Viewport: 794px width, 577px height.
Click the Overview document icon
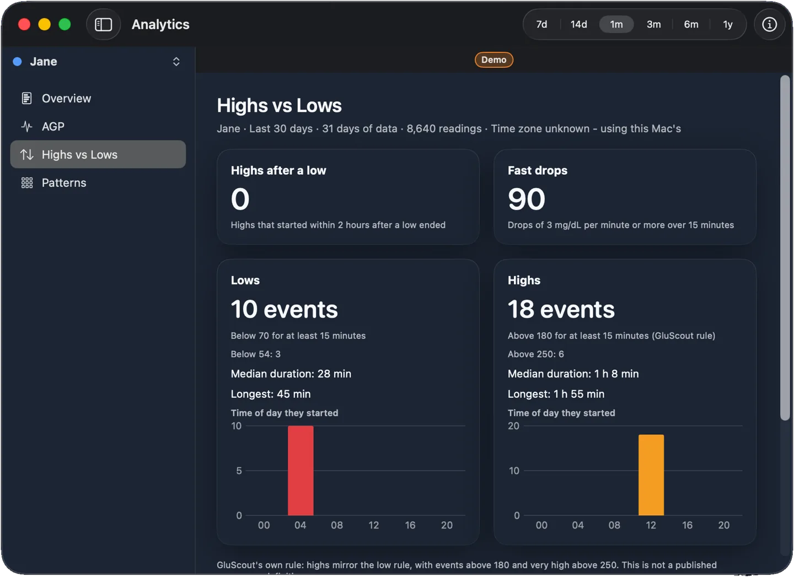(26, 98)
